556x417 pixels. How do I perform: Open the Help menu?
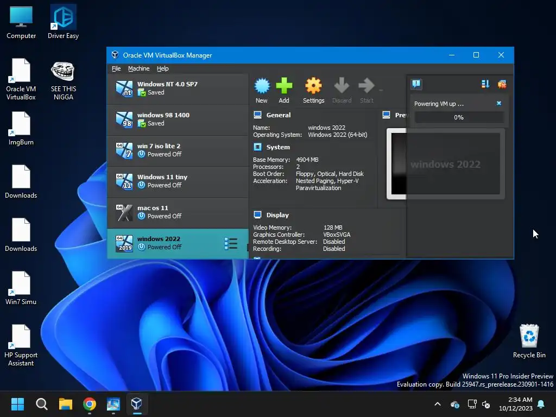[x=163, y=68]
